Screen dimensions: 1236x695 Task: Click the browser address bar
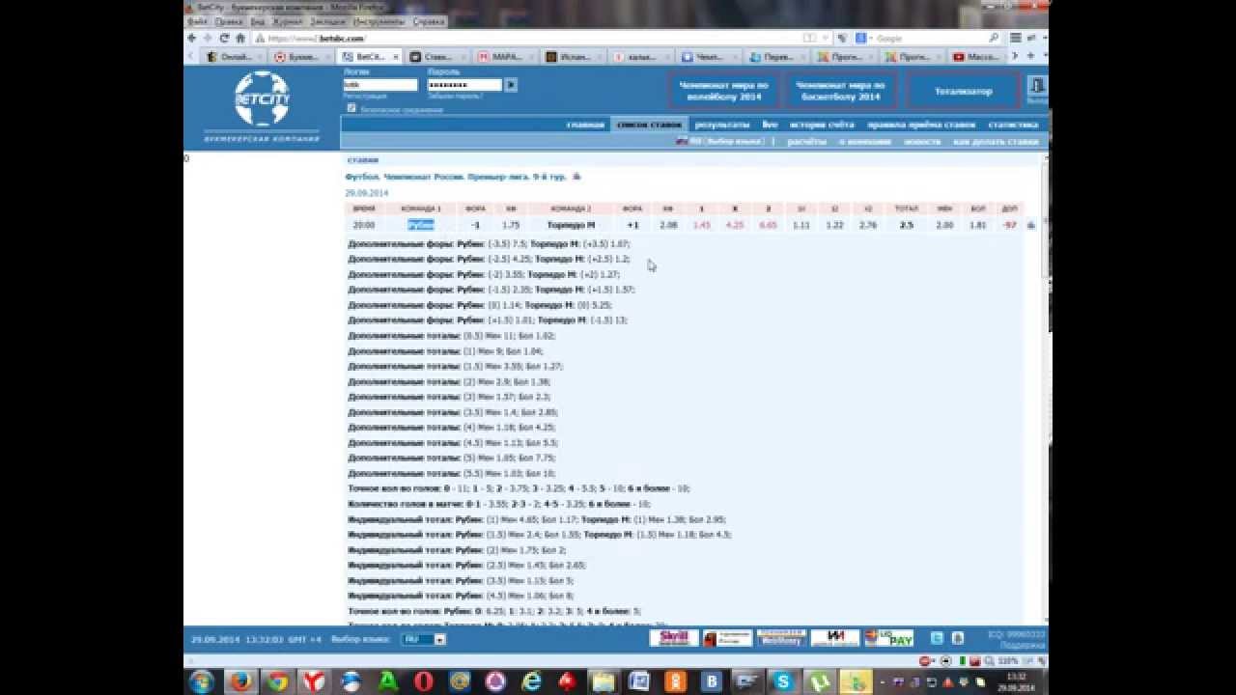coord(541,38)
